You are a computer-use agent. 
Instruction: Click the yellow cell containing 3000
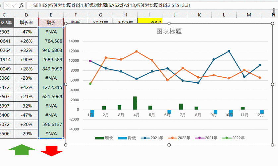[150, 21]
